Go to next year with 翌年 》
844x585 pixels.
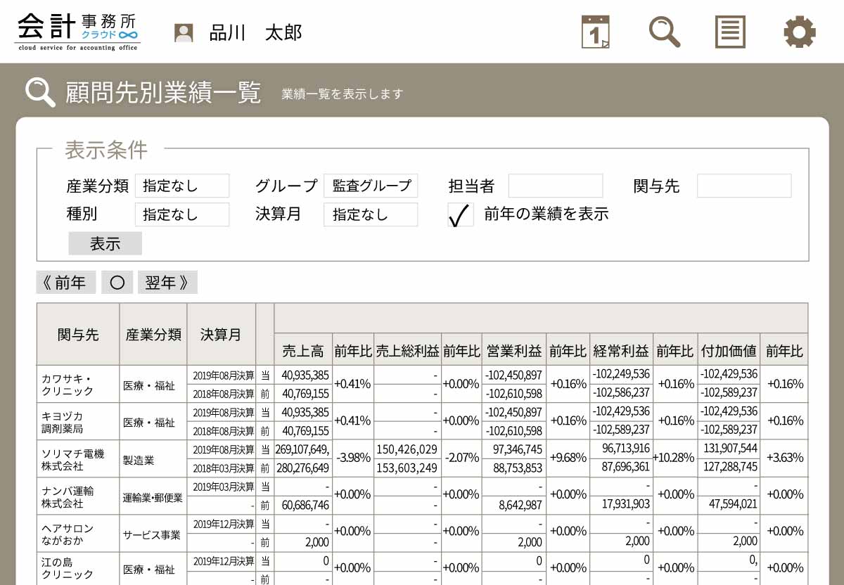(167, 283)
